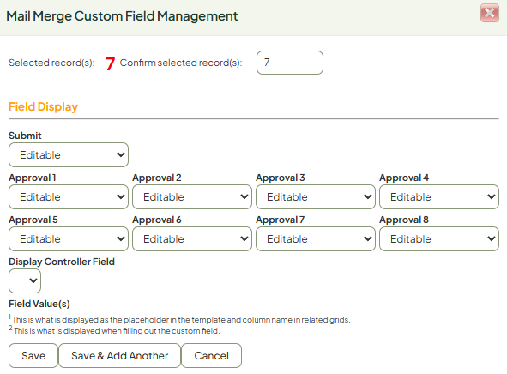Viewport: 507px width, 374px height.
Task: Open the Approval 7 dropdown
Action: [316, 238]
